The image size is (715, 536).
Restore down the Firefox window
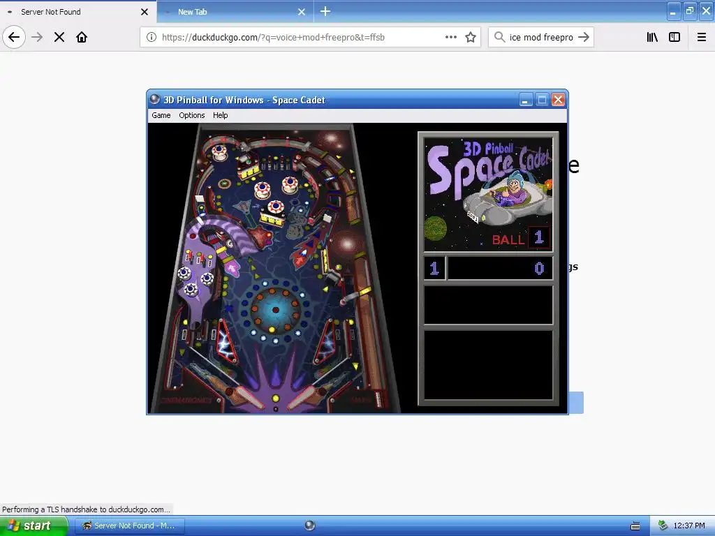[x=690, y=11]
